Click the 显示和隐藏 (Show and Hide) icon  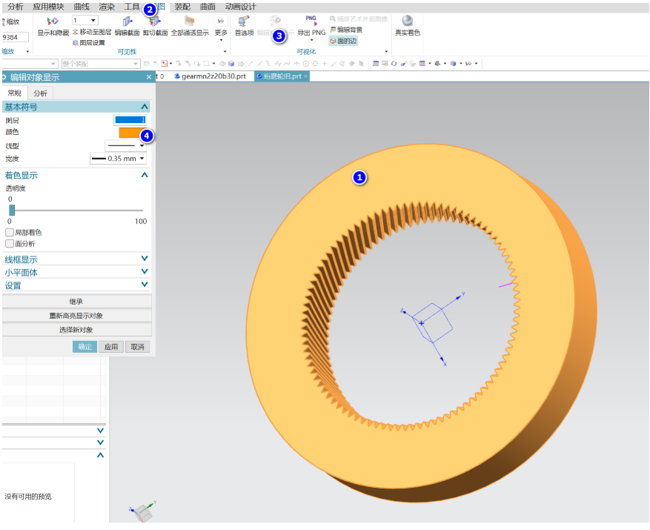pos(53,21)
